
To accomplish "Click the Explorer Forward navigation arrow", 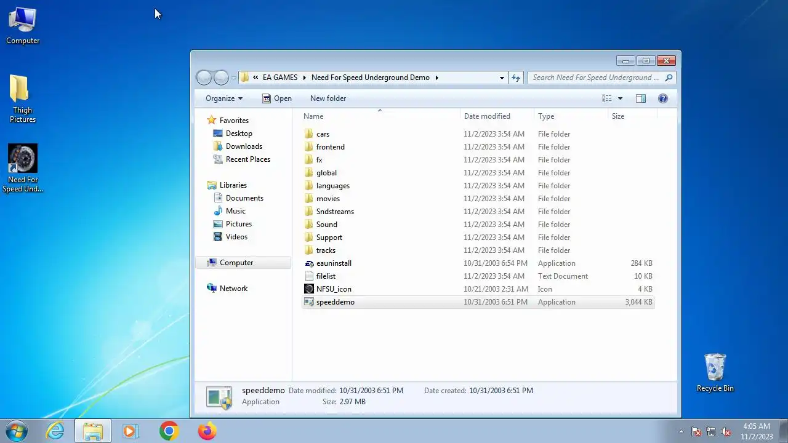I will click(x=221, y=78).
